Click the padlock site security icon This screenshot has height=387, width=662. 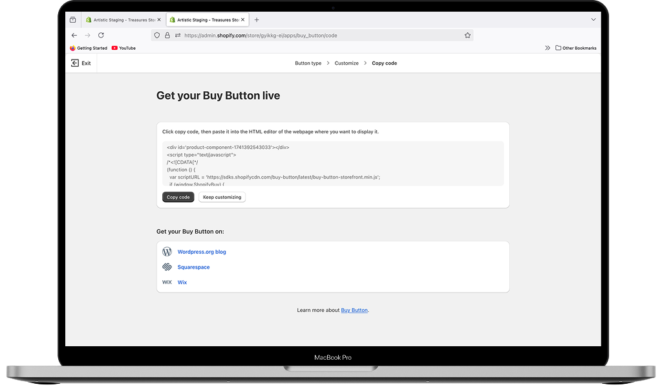pos(167,36)
